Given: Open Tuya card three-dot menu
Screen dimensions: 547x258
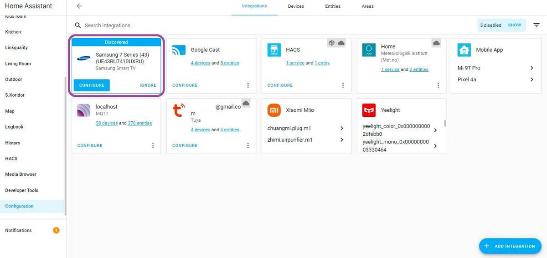Looking at the screenshot, I should click(248, 146).
